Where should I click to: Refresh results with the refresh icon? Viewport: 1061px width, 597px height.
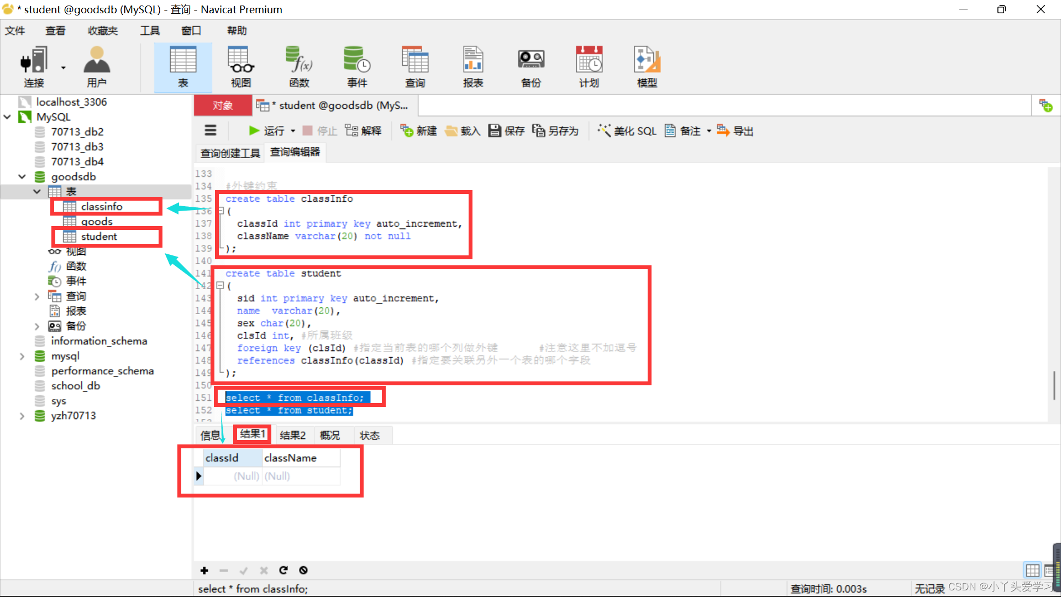click(x=283, y=570)
